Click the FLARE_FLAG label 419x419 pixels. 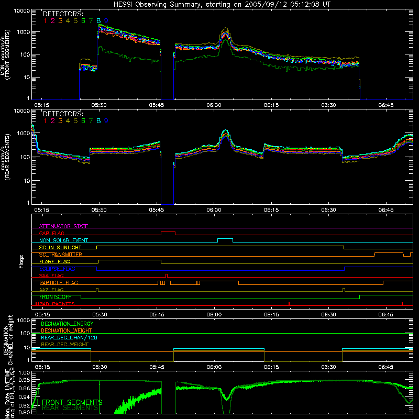(54, 261)
